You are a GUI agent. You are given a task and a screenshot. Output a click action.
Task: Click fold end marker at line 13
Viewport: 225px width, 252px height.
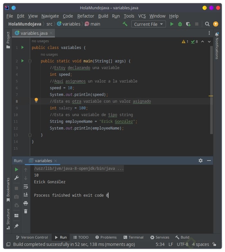pos(30,135)
